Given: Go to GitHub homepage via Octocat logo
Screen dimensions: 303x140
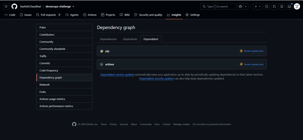Looking at the screenshot, I should [x=14, y=6].
